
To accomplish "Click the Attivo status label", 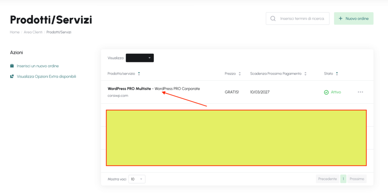I will point(336,92).
